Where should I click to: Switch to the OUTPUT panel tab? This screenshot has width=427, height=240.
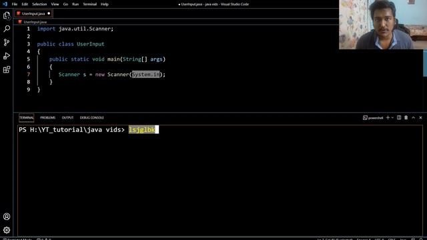(67, 117)
